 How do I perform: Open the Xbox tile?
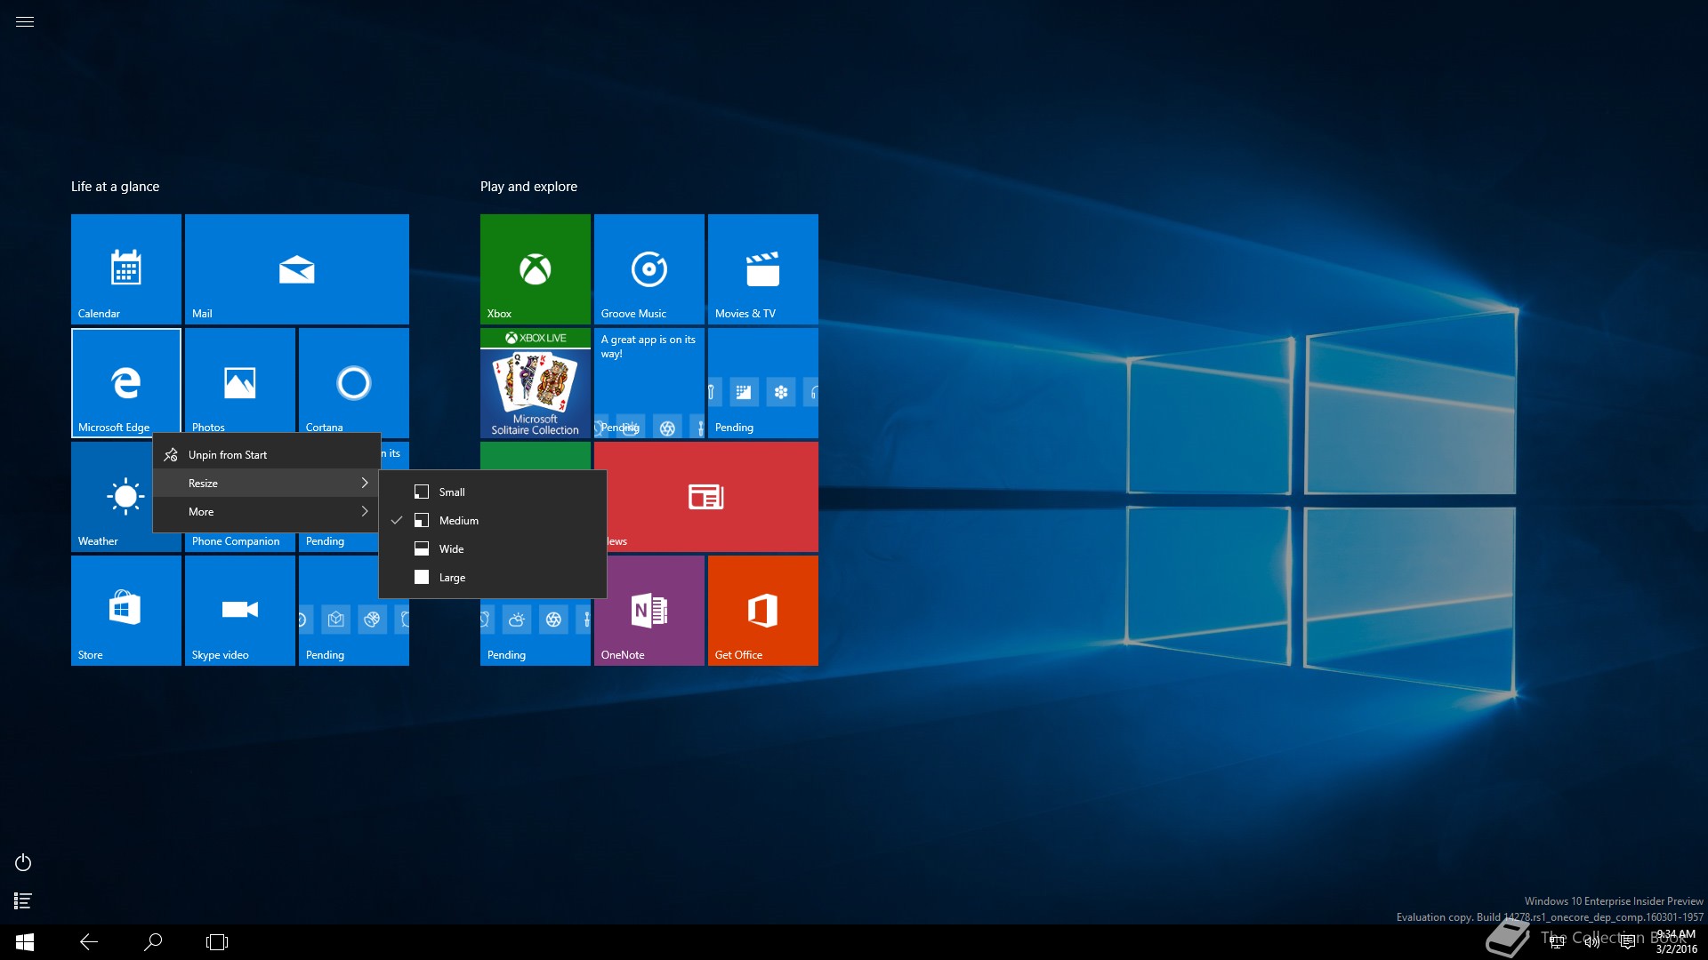coord(536,269)
